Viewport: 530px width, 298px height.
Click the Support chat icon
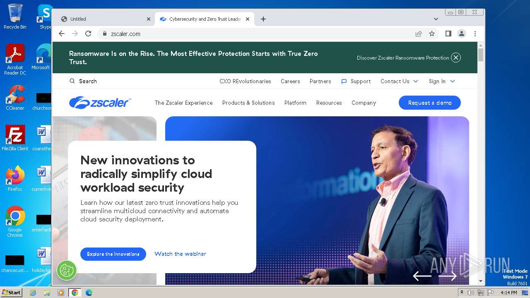click(344, 82)
